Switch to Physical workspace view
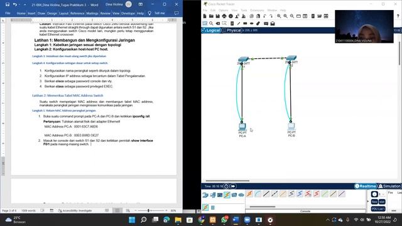 [x=232, y=30]
